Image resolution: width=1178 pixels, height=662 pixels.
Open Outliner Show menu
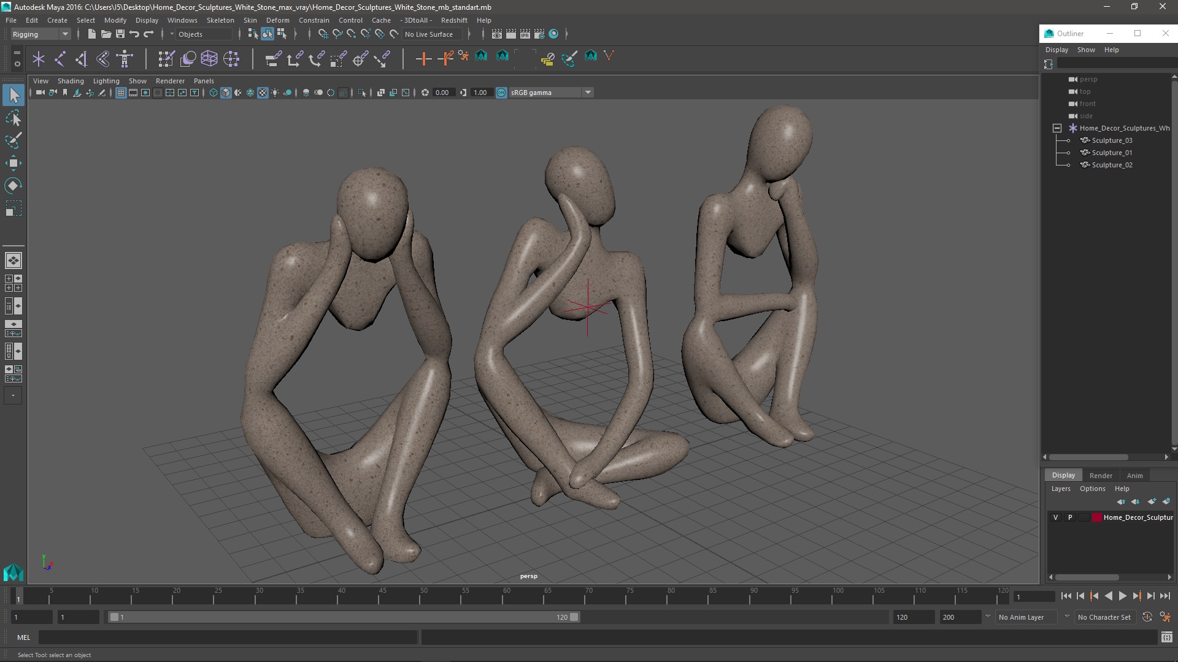click(1085, 50)
